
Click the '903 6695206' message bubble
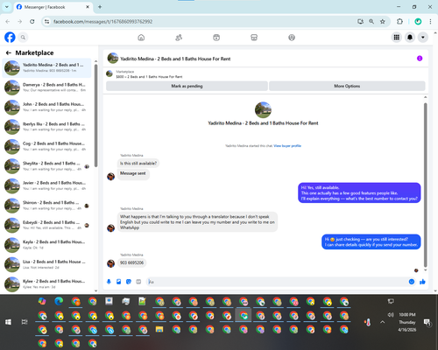point(131,262)
